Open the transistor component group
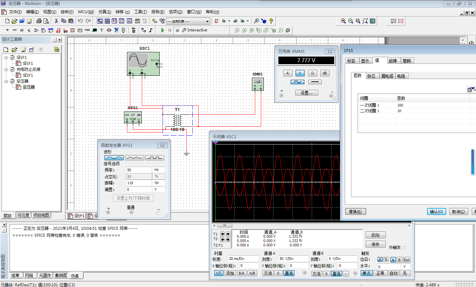 coord(28,30)
